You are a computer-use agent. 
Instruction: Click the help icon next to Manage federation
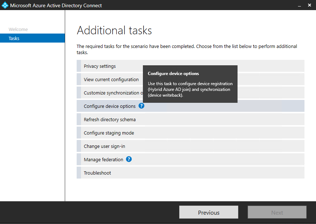(129, 159)
